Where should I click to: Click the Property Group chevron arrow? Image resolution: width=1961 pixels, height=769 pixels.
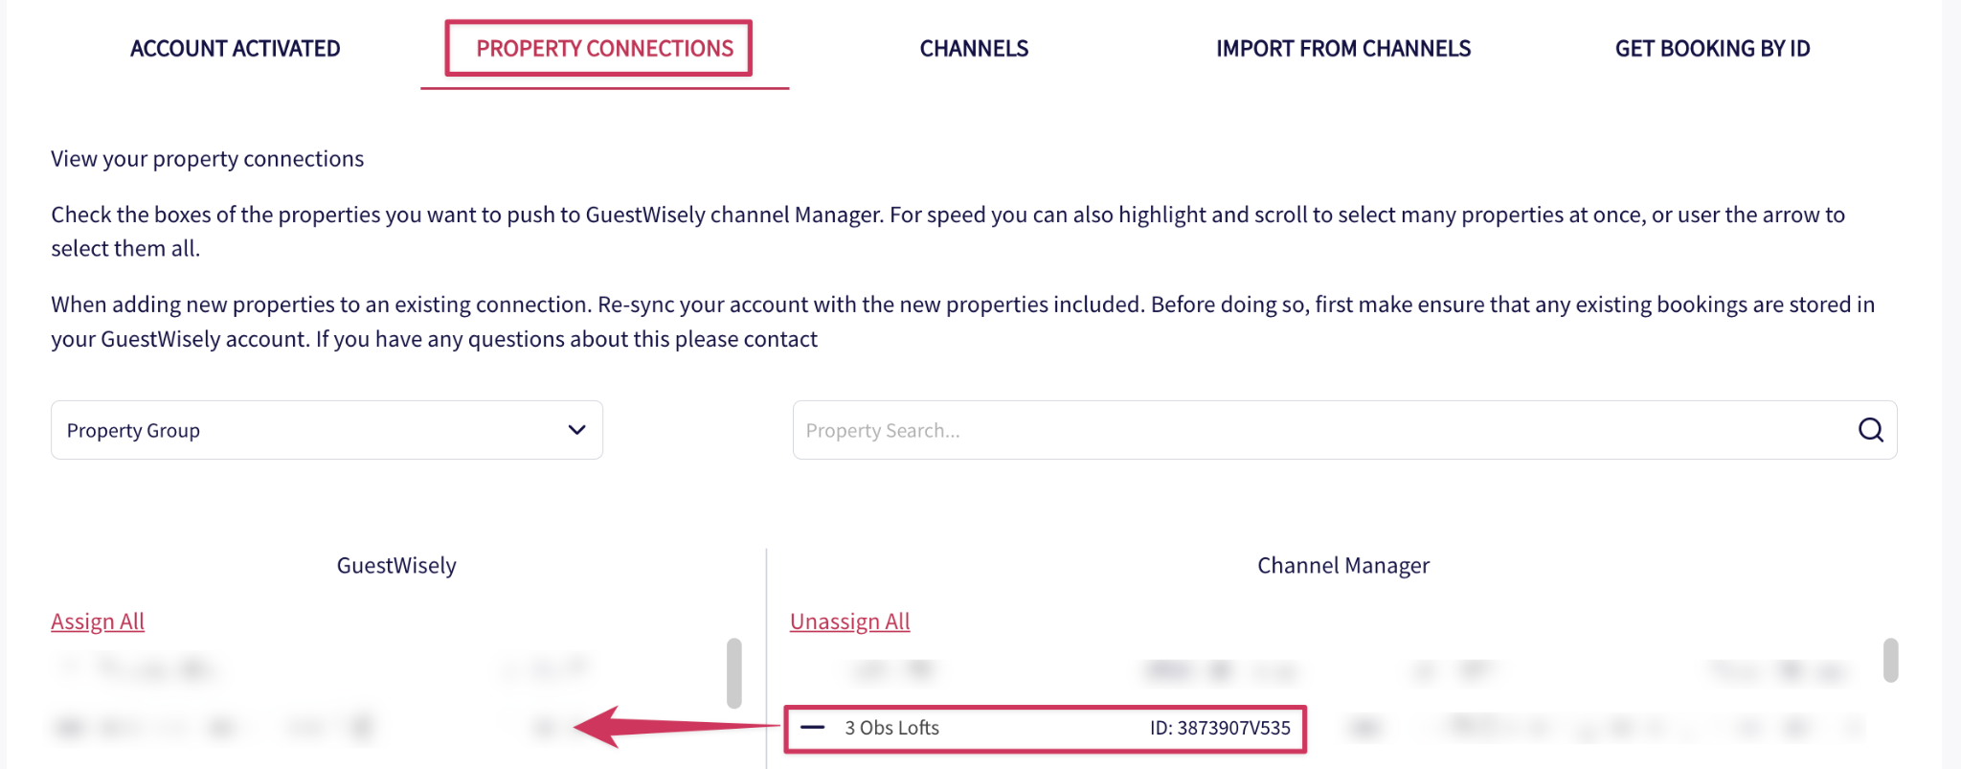tap(576, 430)
